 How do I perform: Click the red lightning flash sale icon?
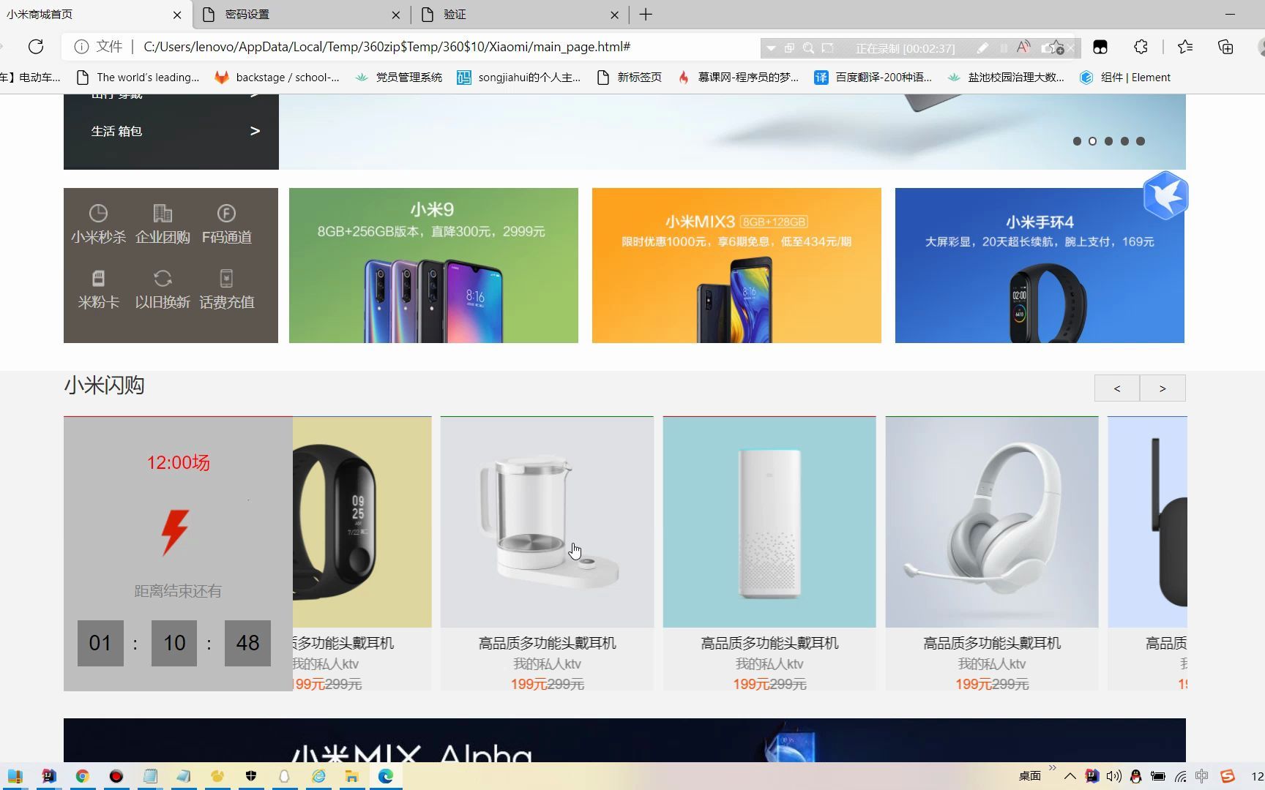coord(175,532)
